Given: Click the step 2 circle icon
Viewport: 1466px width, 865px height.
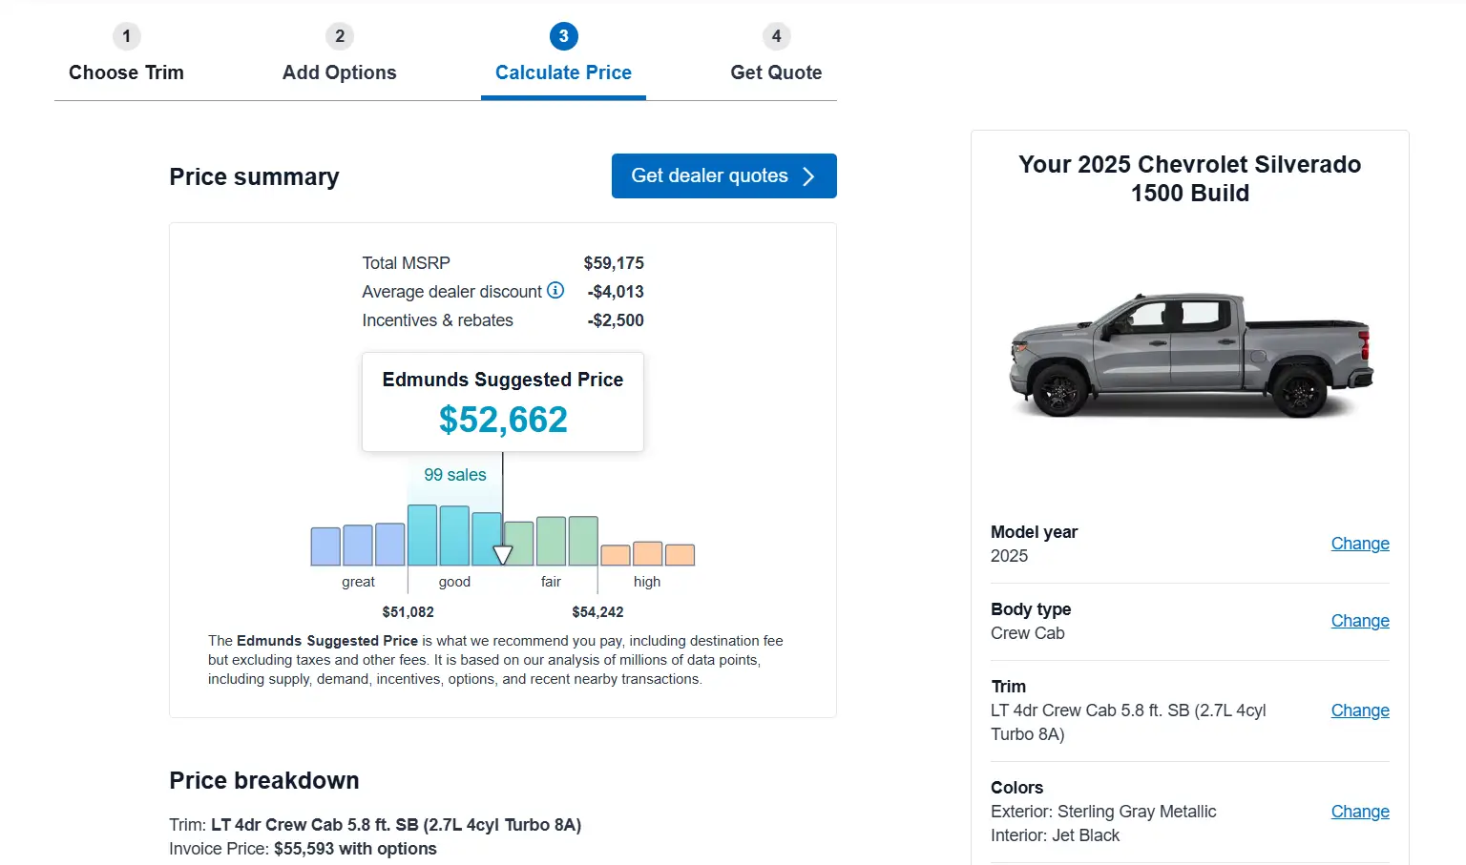Looking at the screenshot, I should [339, 36].
